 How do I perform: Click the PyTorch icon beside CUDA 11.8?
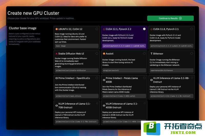coord(151,29)
